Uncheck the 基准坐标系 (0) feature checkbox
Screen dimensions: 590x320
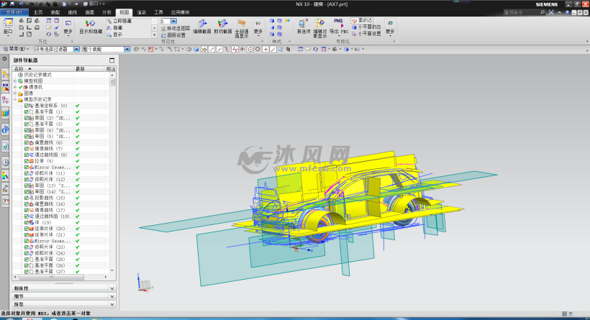(27, 106)
